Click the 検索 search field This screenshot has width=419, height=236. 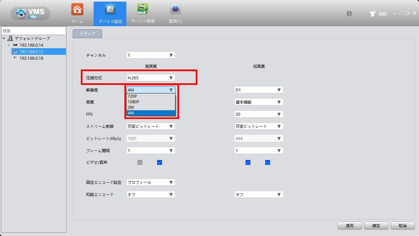(x=33, y=31)
